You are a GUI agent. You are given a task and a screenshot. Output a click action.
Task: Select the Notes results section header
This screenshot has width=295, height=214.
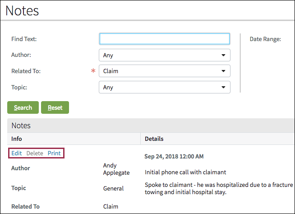(21, 126)
